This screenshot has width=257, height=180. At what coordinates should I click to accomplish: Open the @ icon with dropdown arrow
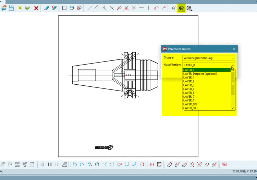[189, 8]
